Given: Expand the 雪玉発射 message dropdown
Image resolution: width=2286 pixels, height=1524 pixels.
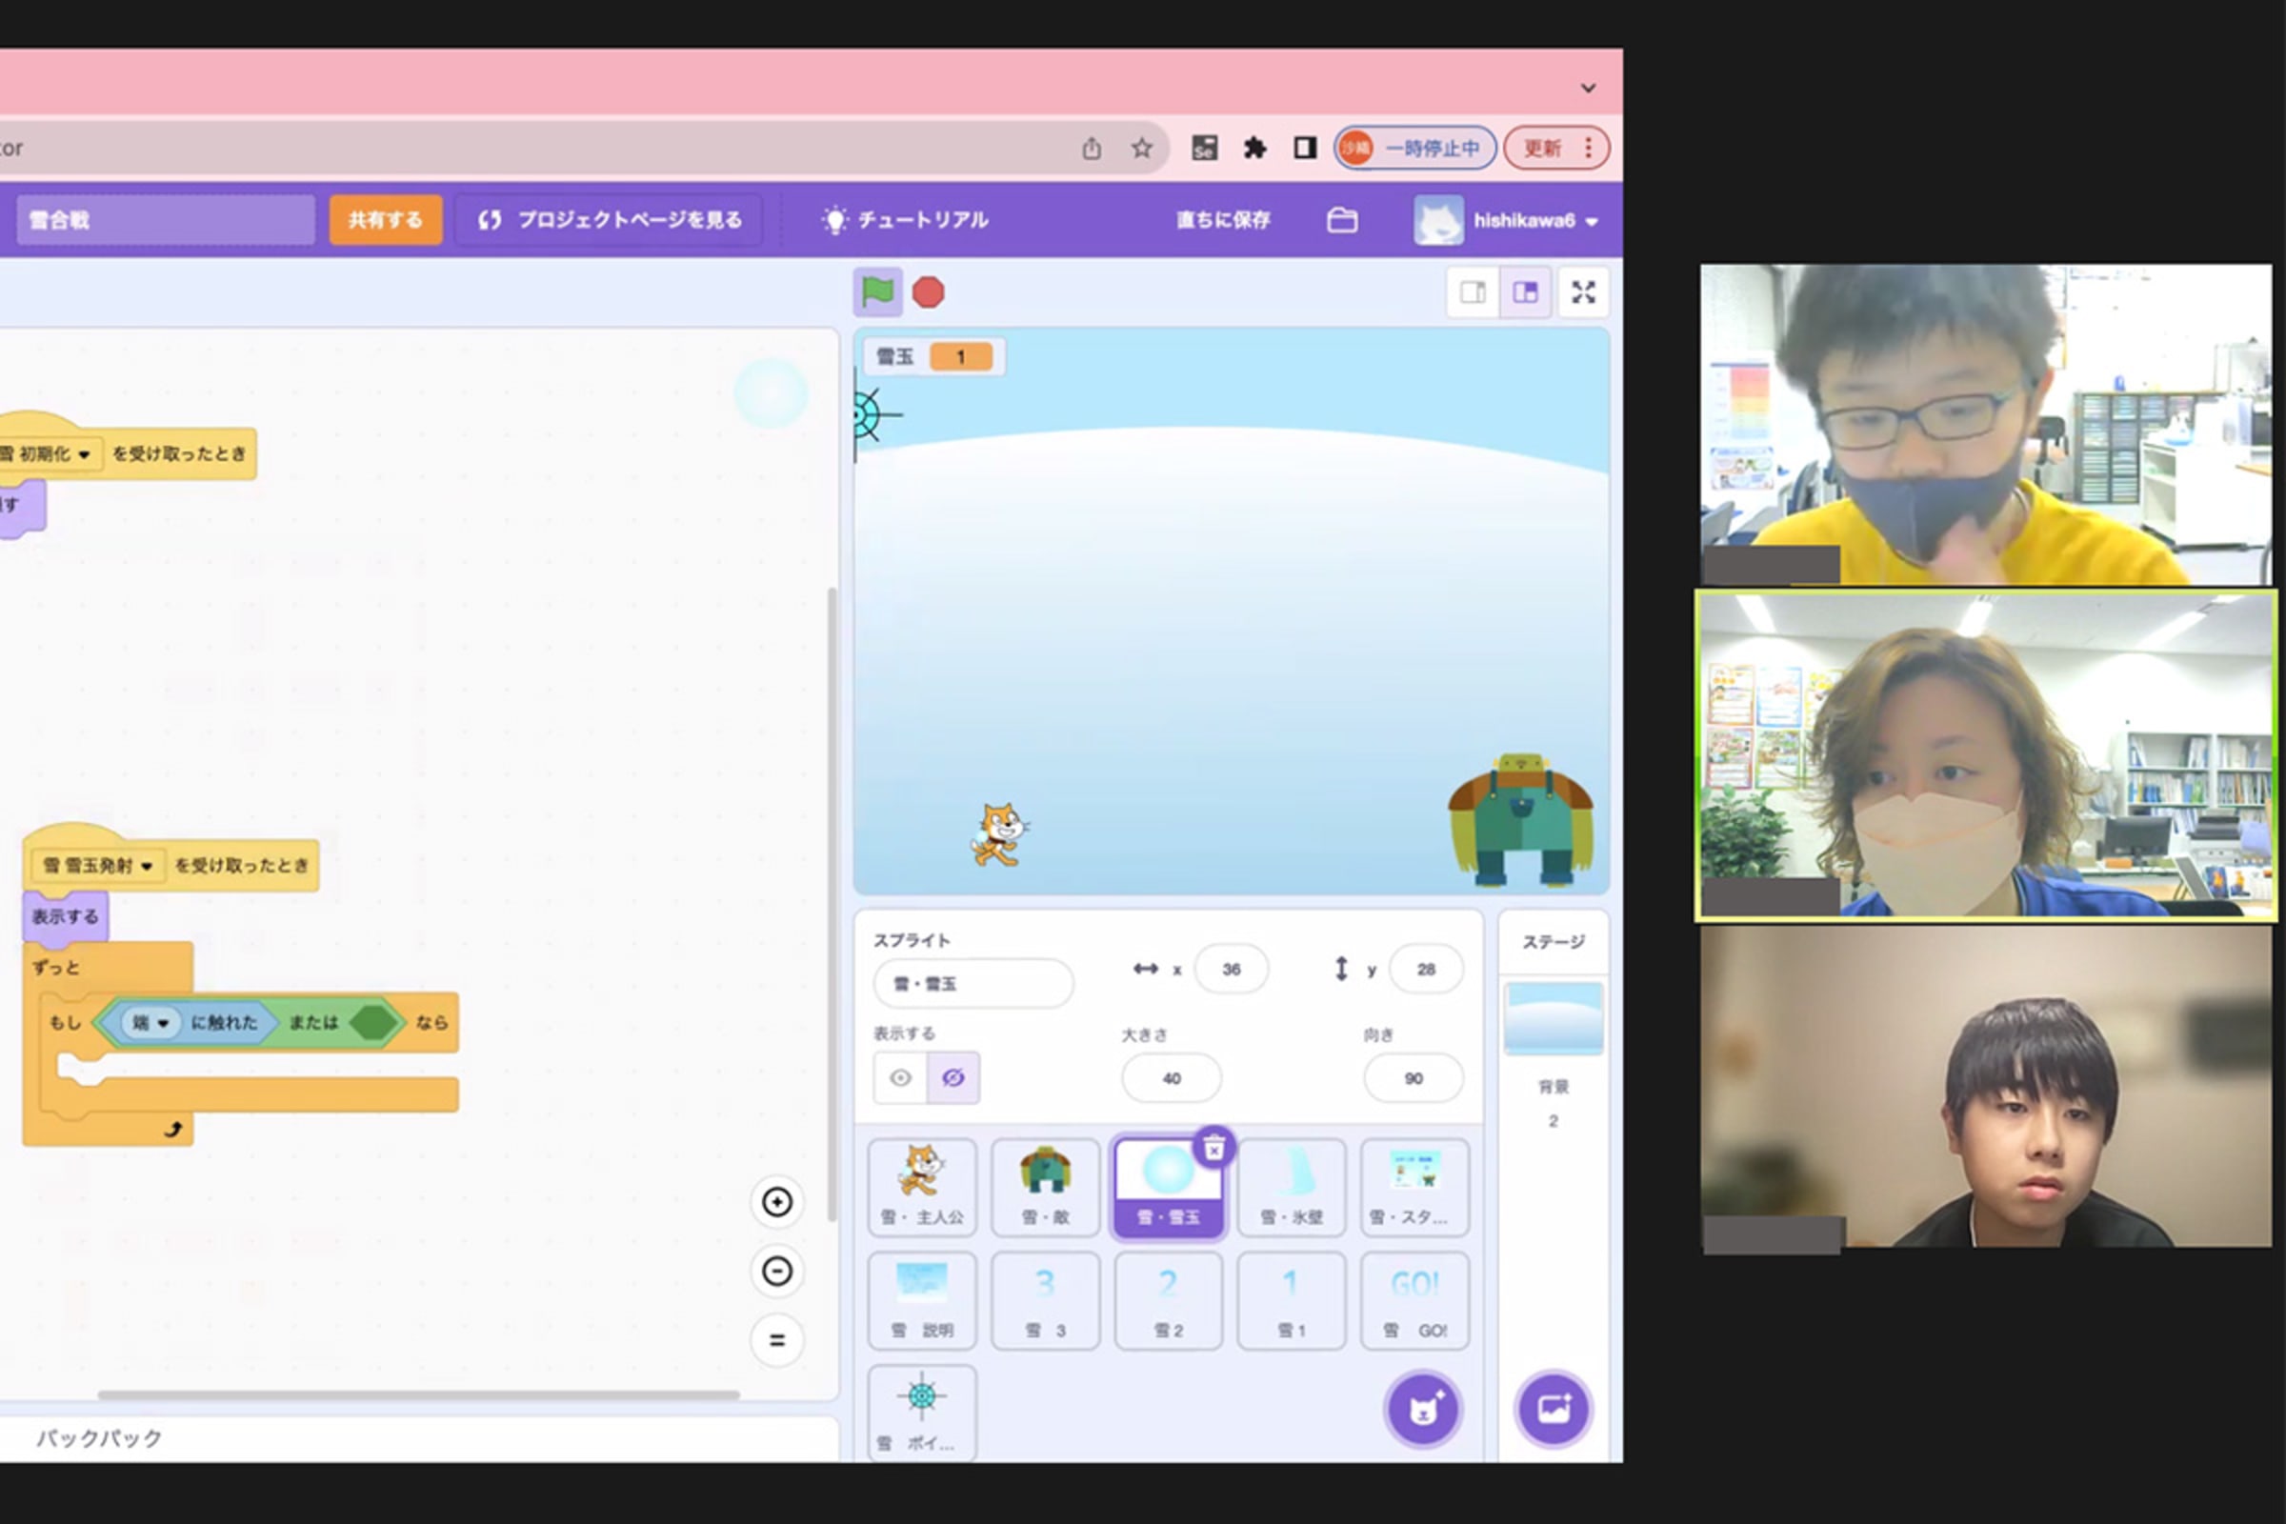Looking at the screenshot, I should [147, 866].
